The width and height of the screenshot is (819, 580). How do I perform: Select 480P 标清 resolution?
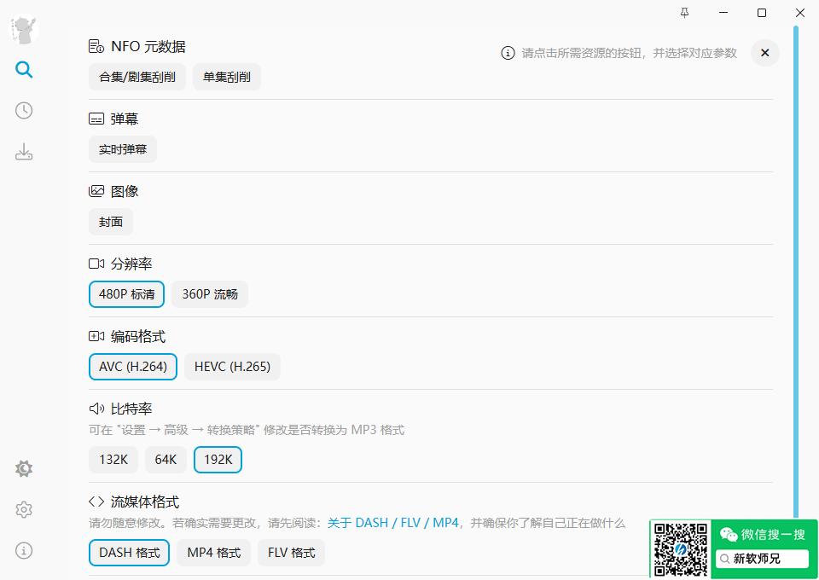[126, 294]
